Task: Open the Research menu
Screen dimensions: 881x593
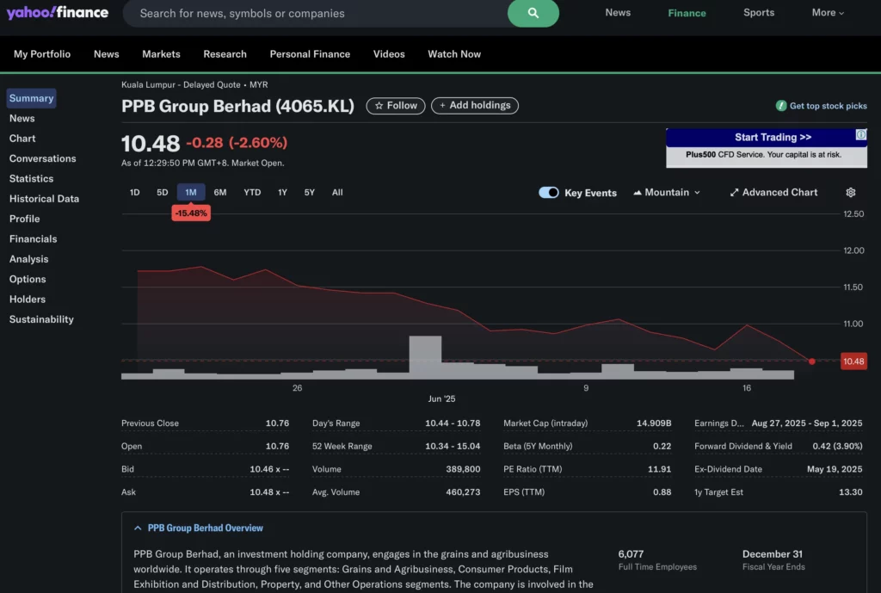Action: pos(225,54)
